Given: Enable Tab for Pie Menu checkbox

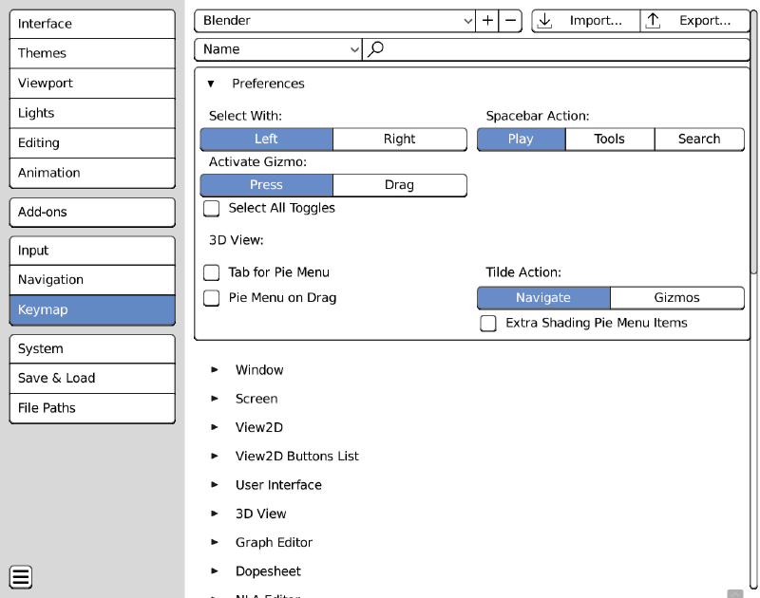Looking at the screenshot, I should tap(212, 272).
